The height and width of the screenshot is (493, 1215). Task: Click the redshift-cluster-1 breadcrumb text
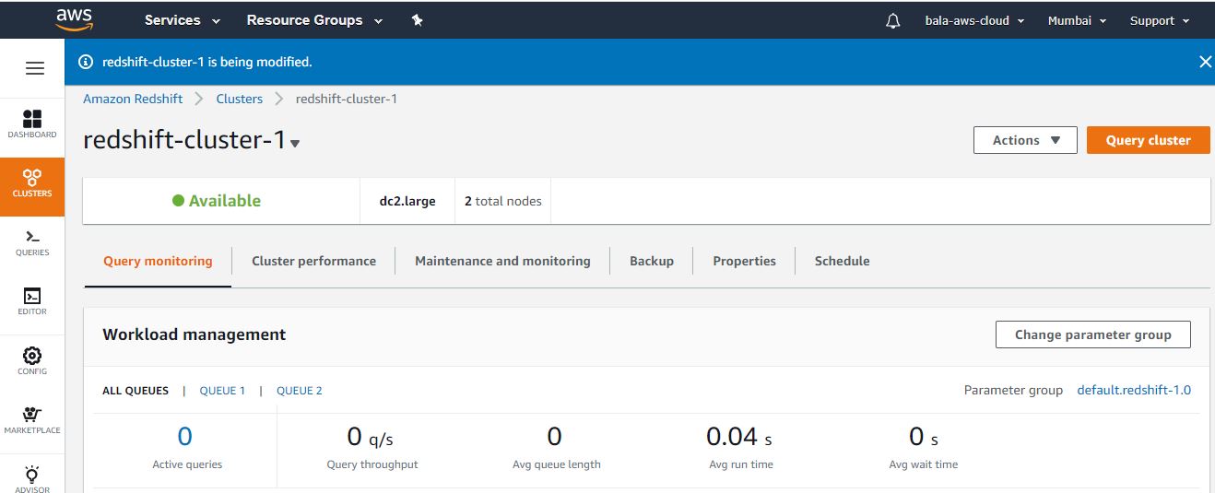[x=347, y=99]
